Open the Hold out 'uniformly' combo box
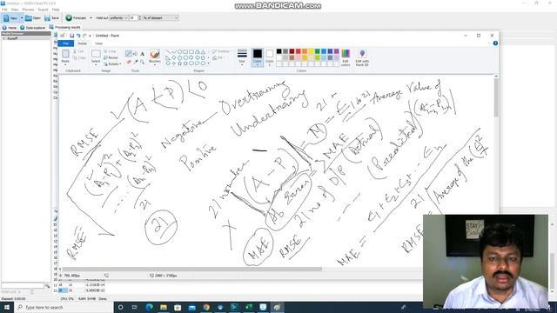The height and width of the screenshot is (313, 557). point(118,17)
